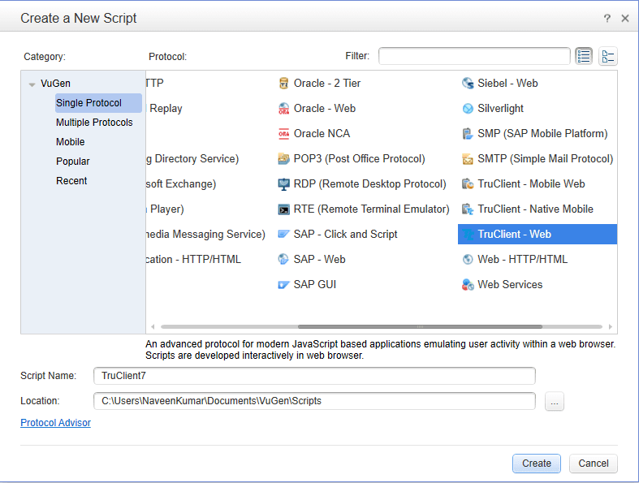Open the Recent protocols category

(x=71, y=181)
